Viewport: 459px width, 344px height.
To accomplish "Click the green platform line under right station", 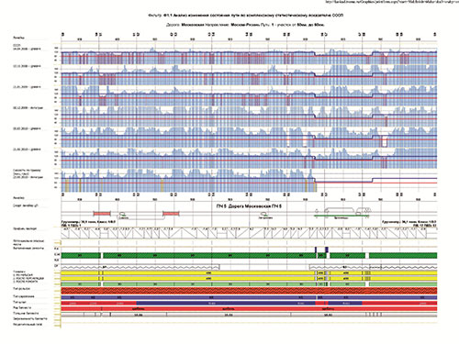I will pyautogui.click(x=341, y=216).
